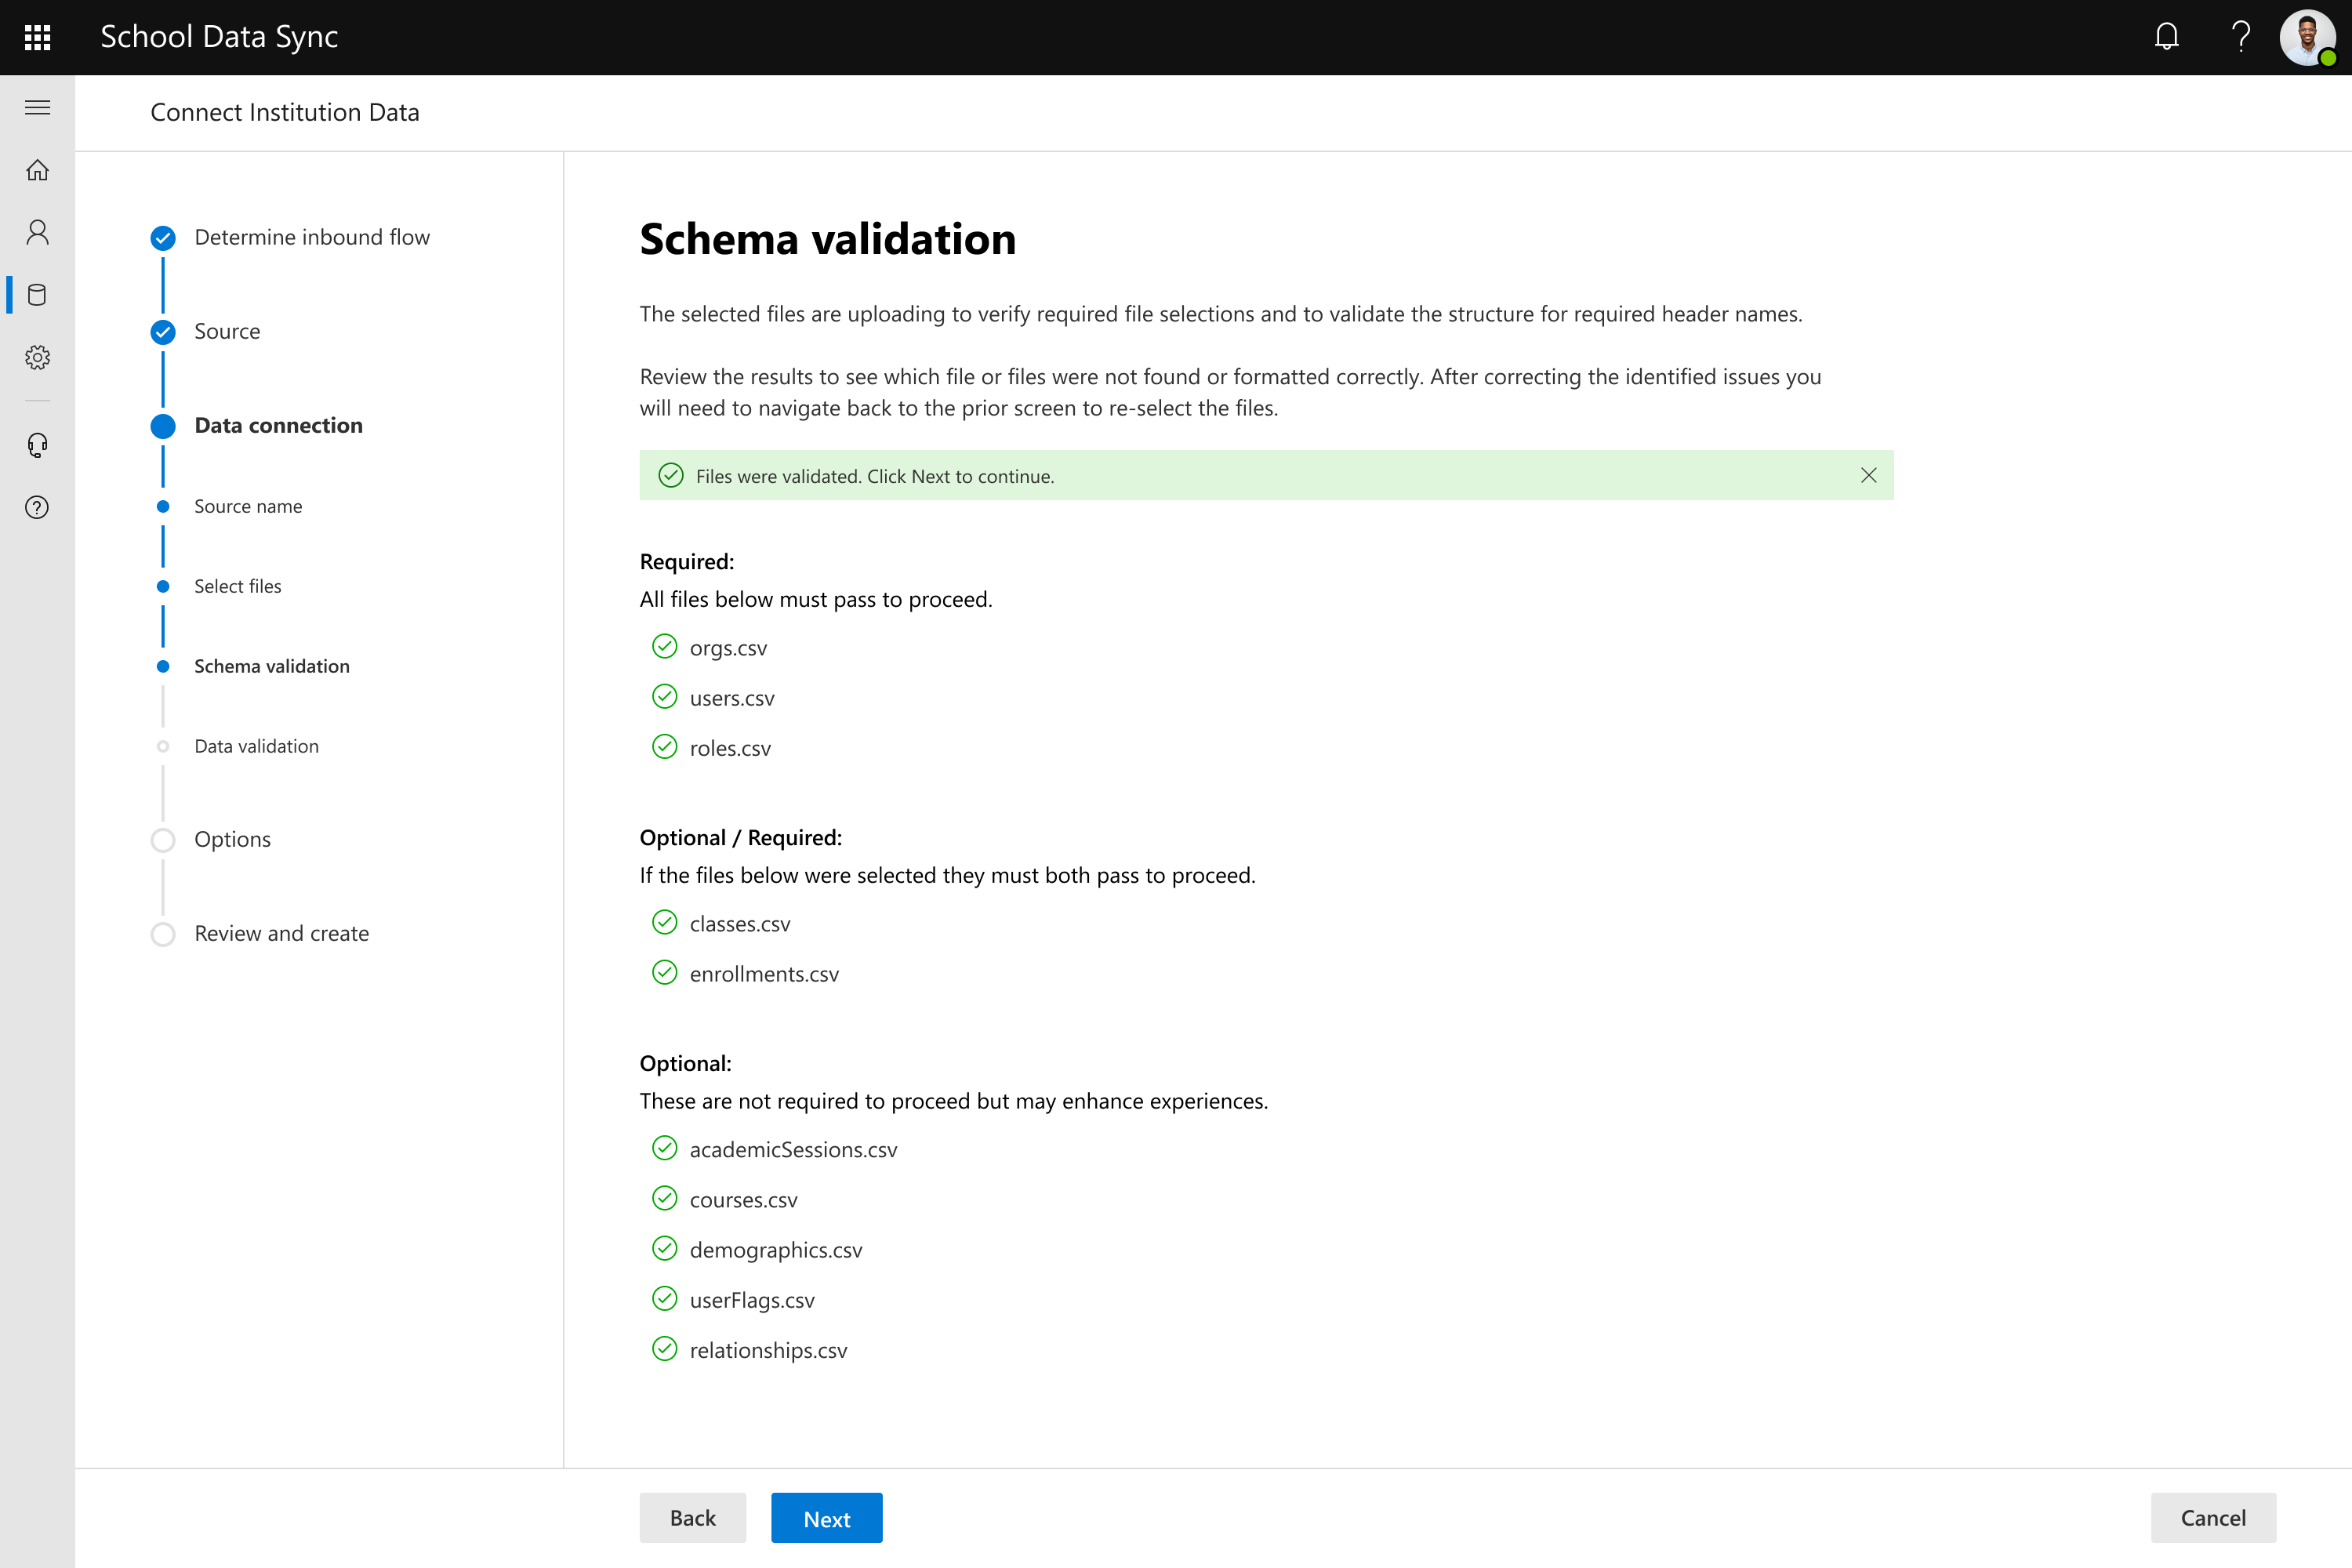Click the demographics.csv file name
The image size is (2352, 1568).
[x=776, y=1250]
